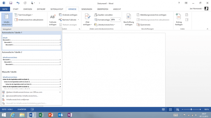Switch to the SEITENLAYOUT tab
The height and width of the screenshot is (118, 211).
point(57,9)
